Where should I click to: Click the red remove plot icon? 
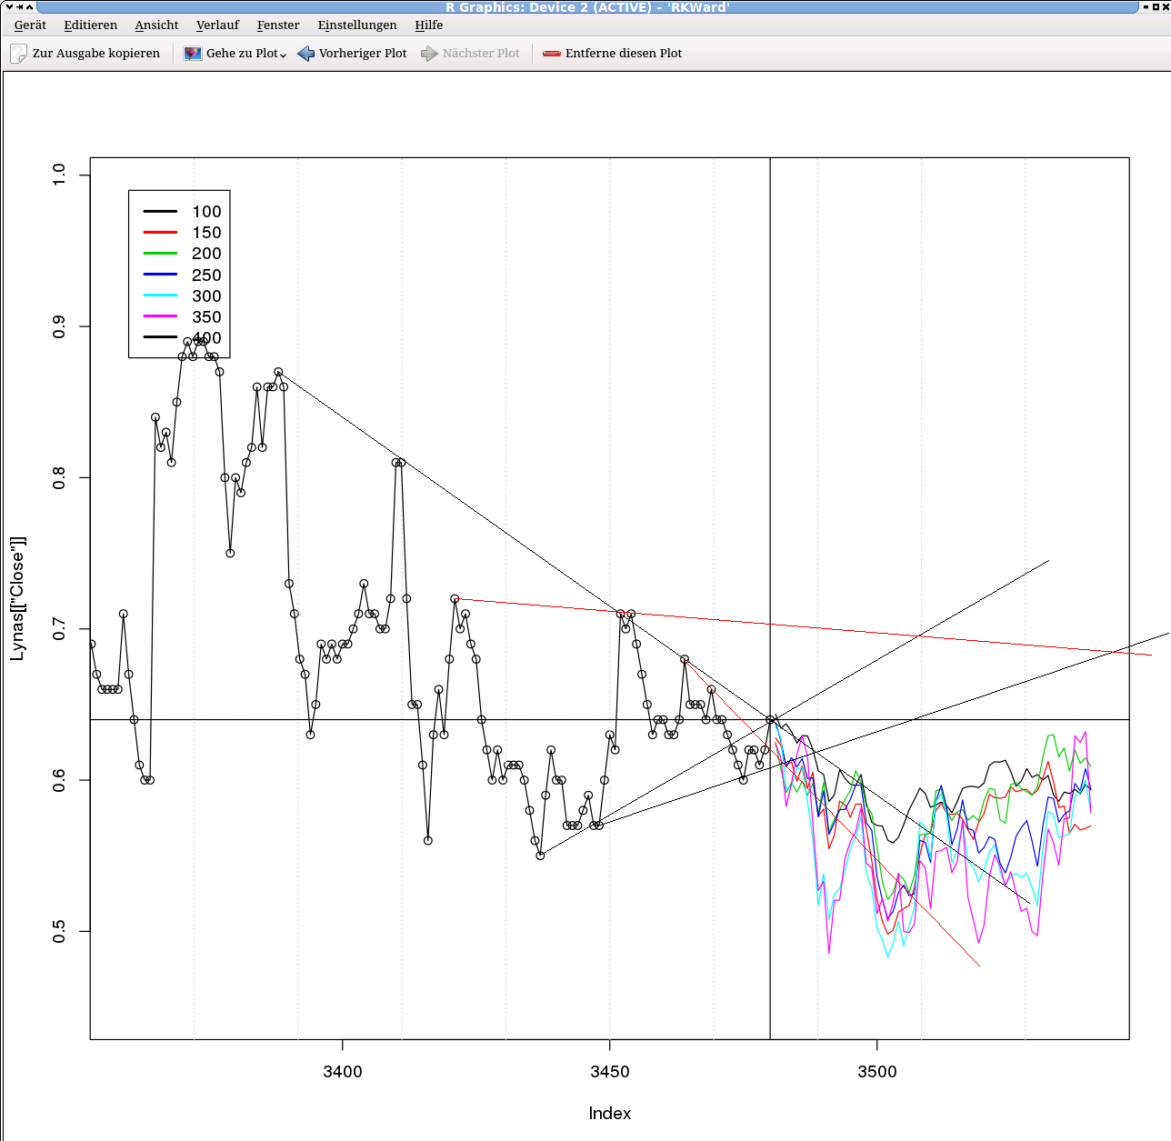[552, 54]
